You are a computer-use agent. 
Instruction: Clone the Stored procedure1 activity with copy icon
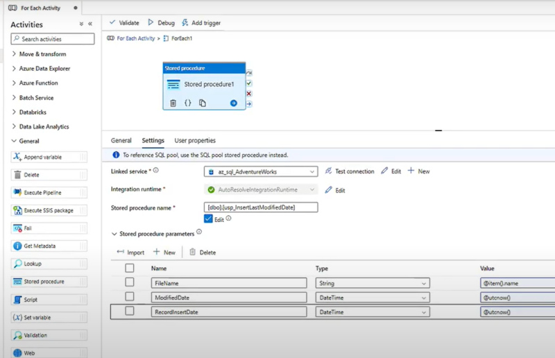(203, 103)
